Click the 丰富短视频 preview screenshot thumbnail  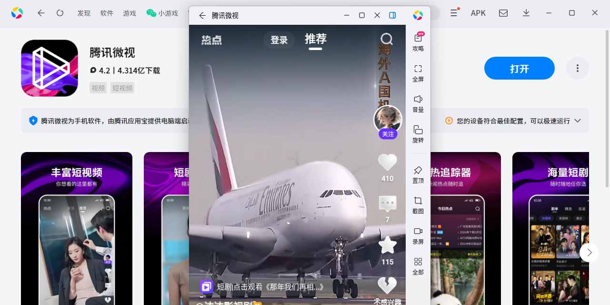[x=77, y=228]
